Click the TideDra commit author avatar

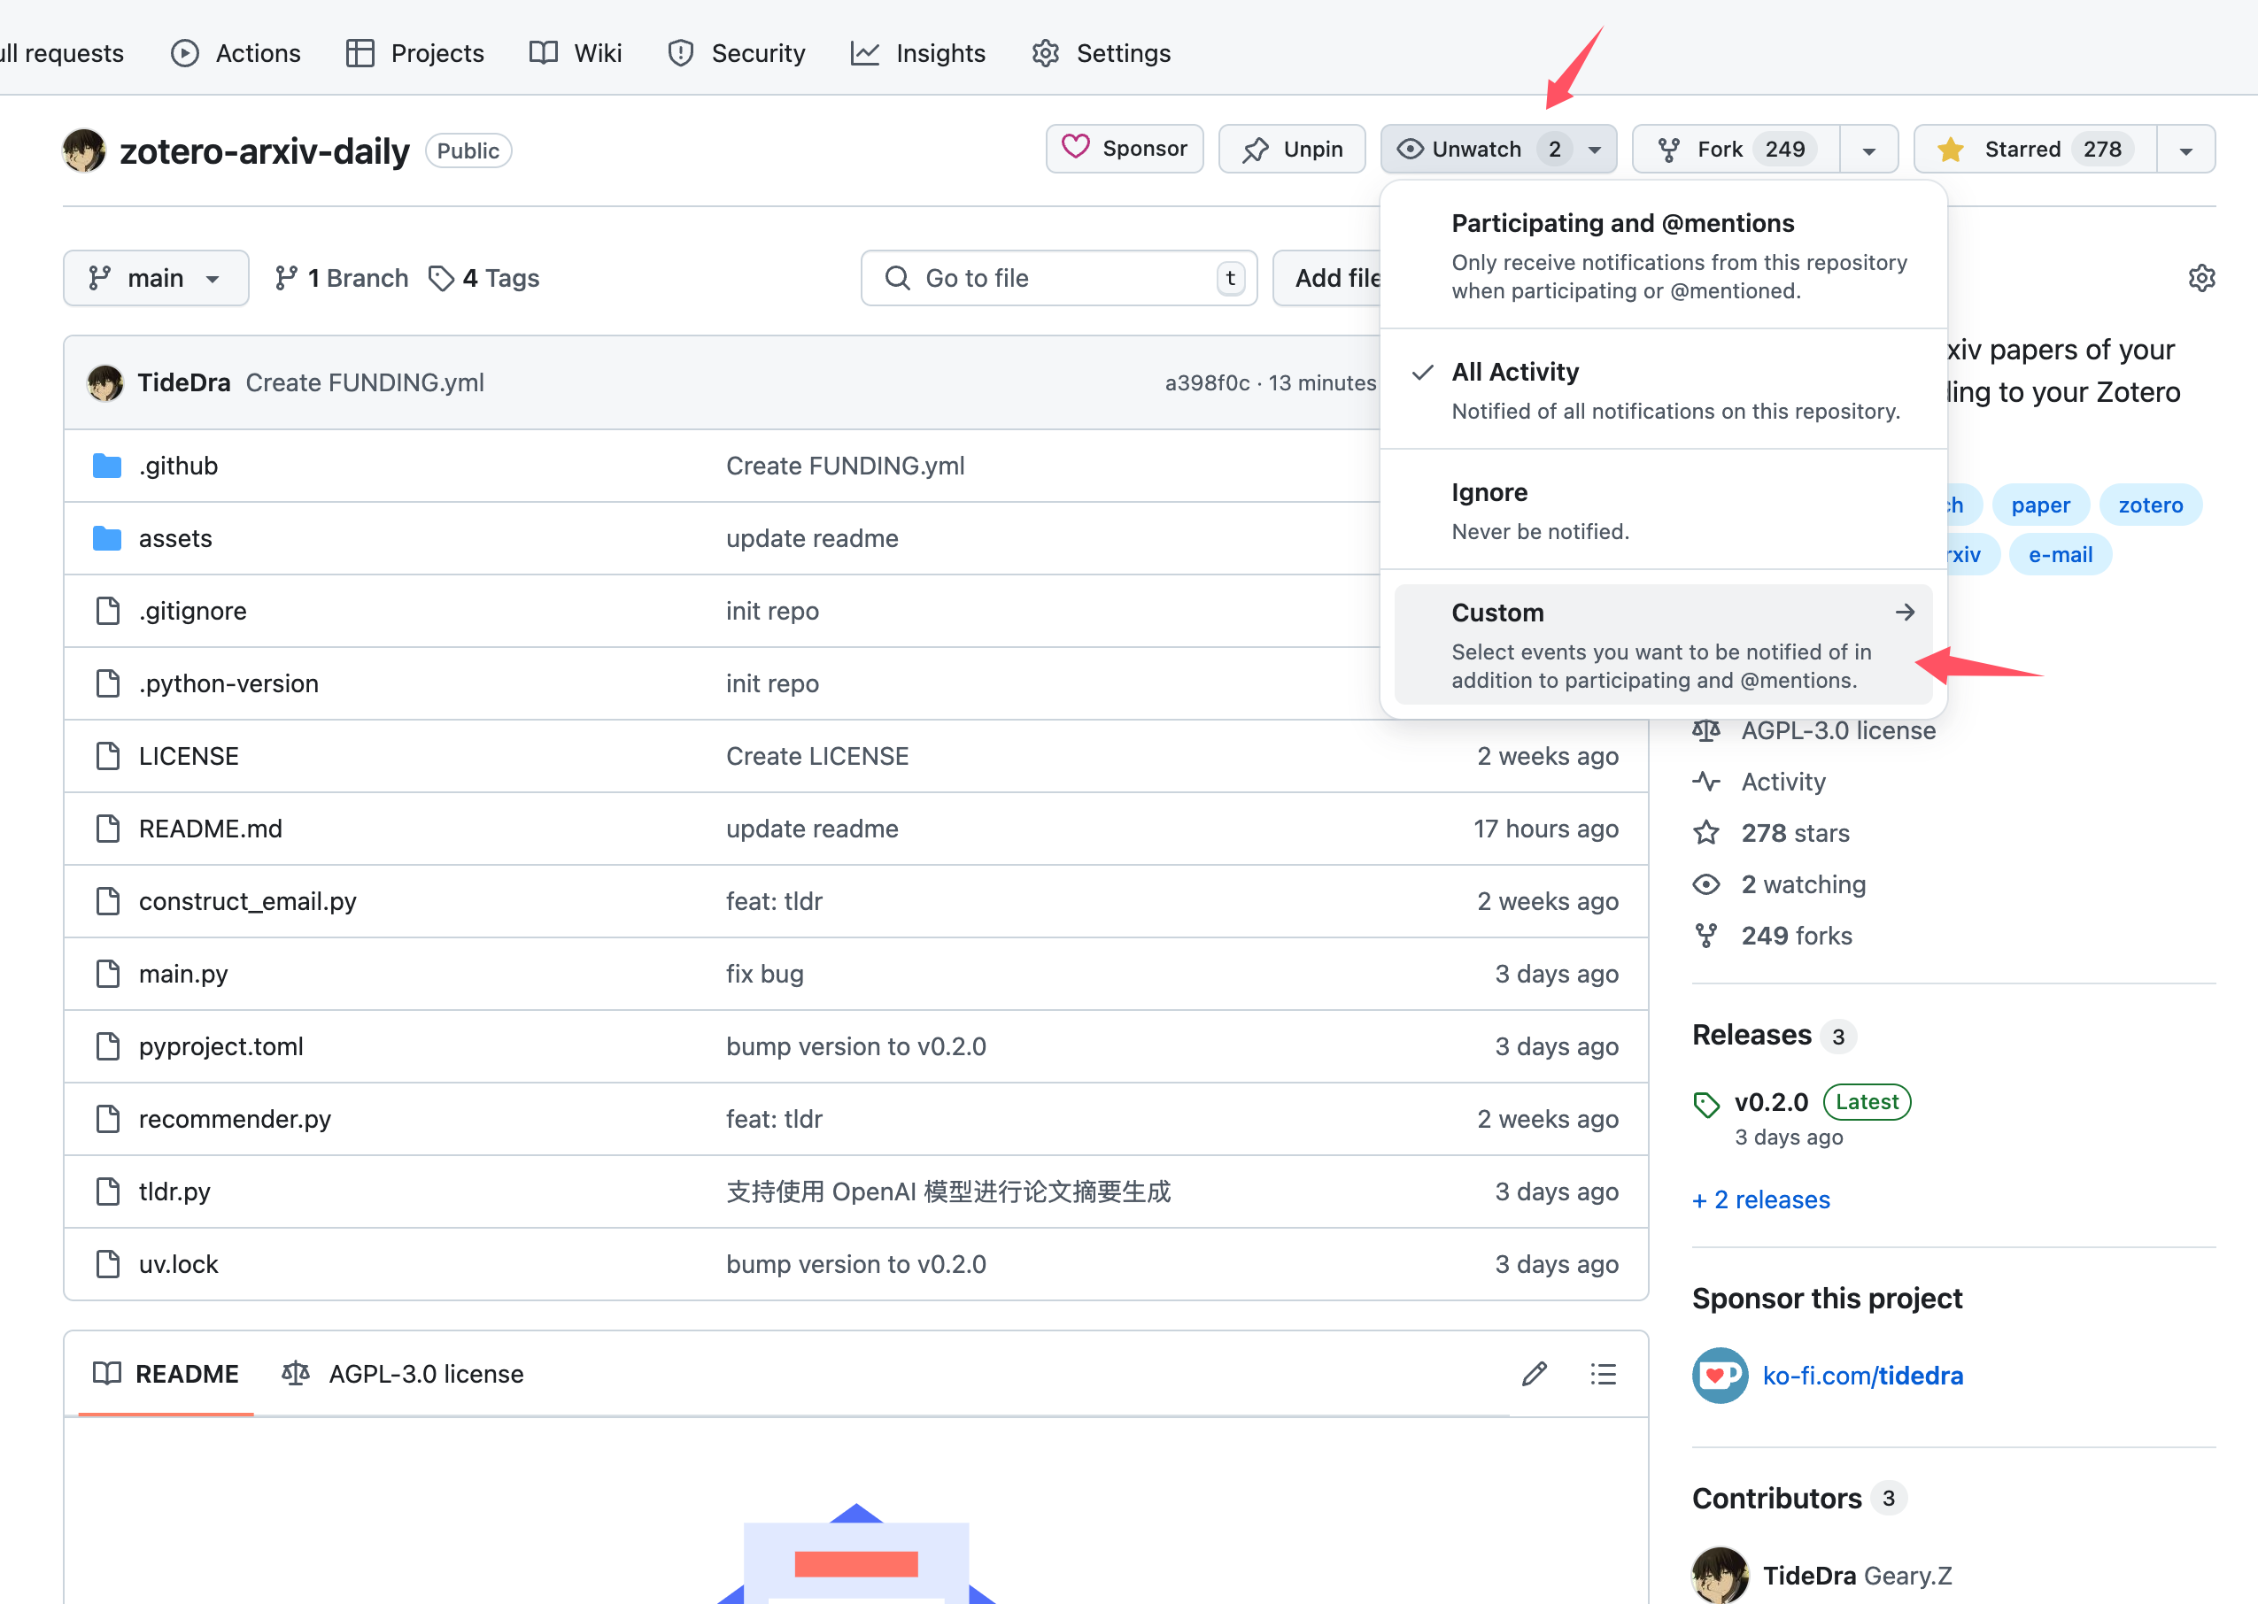point(104,382)
